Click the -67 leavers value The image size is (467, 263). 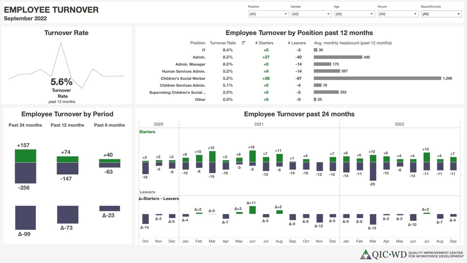298,78
